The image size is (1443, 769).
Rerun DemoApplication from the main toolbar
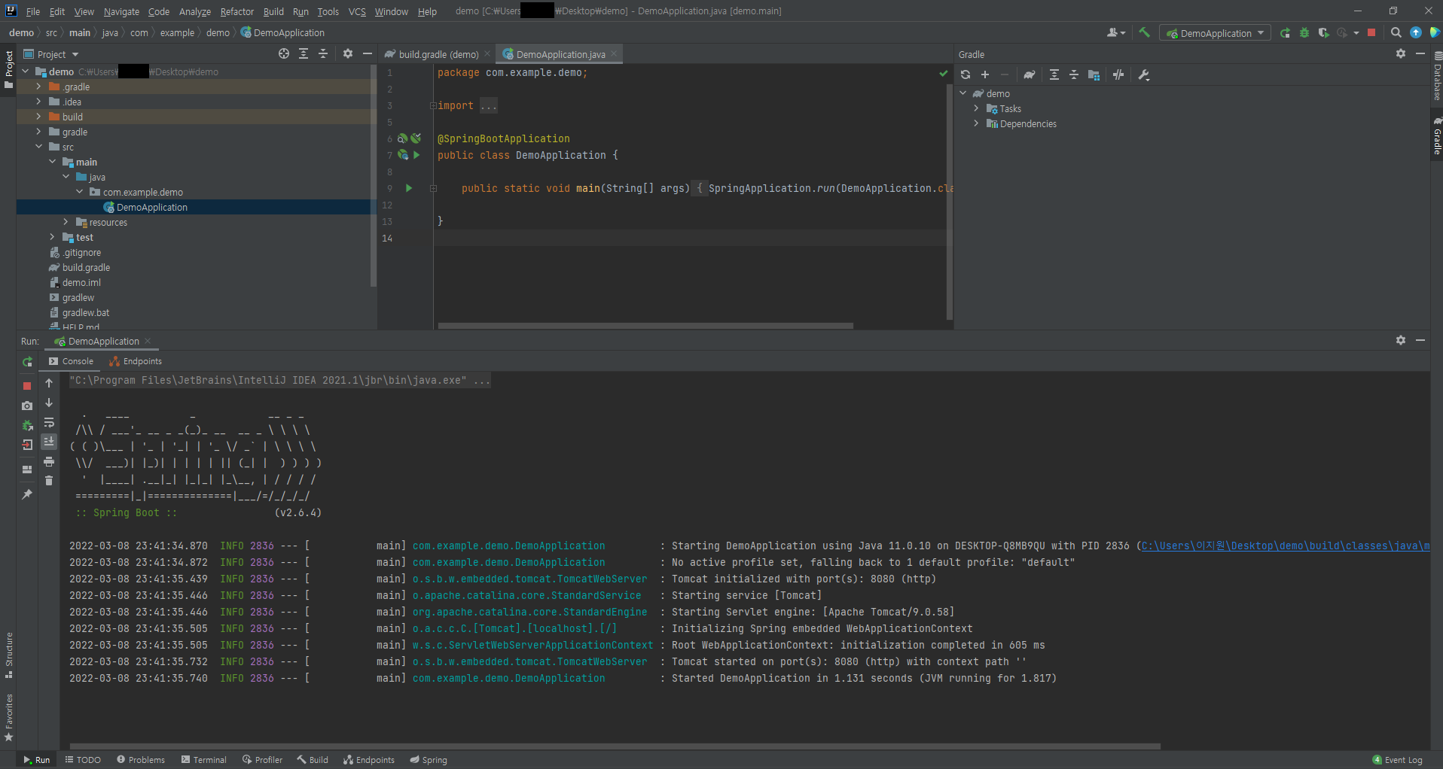coord(1285,33)
